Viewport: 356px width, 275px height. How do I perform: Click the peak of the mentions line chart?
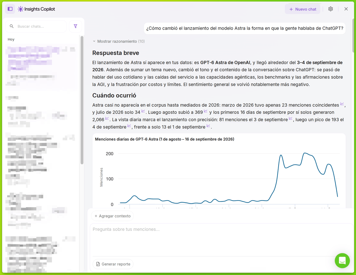click(x=305, y=153)
